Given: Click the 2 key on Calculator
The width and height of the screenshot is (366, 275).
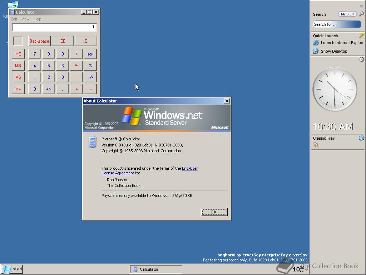Looking at the screenshot, I should (x=49, y=77).
